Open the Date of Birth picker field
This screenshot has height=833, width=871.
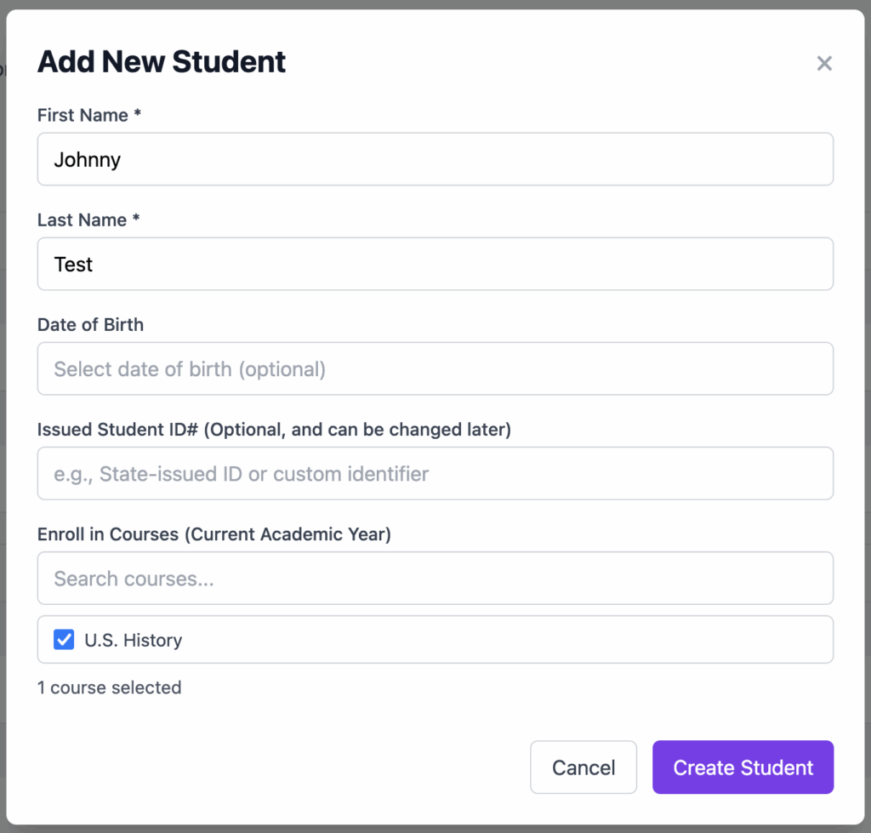click(x=435, y=368)
